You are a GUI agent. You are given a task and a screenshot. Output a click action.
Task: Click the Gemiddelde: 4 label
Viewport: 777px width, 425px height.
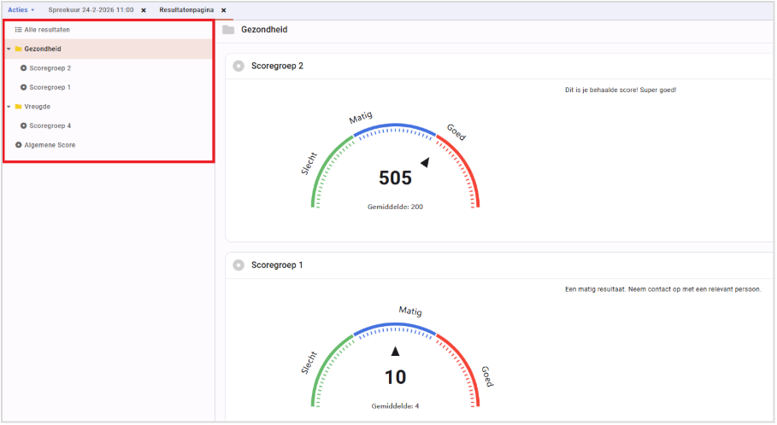(x=395, y=406)
